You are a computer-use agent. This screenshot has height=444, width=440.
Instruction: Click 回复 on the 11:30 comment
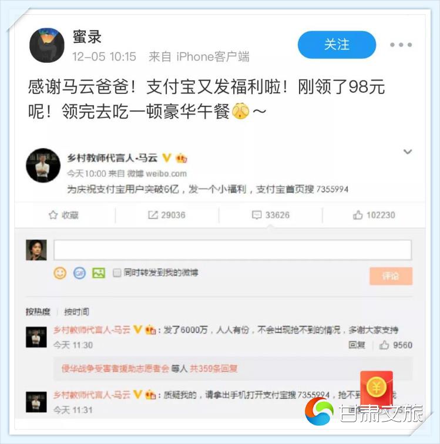[x=357, y=345]
